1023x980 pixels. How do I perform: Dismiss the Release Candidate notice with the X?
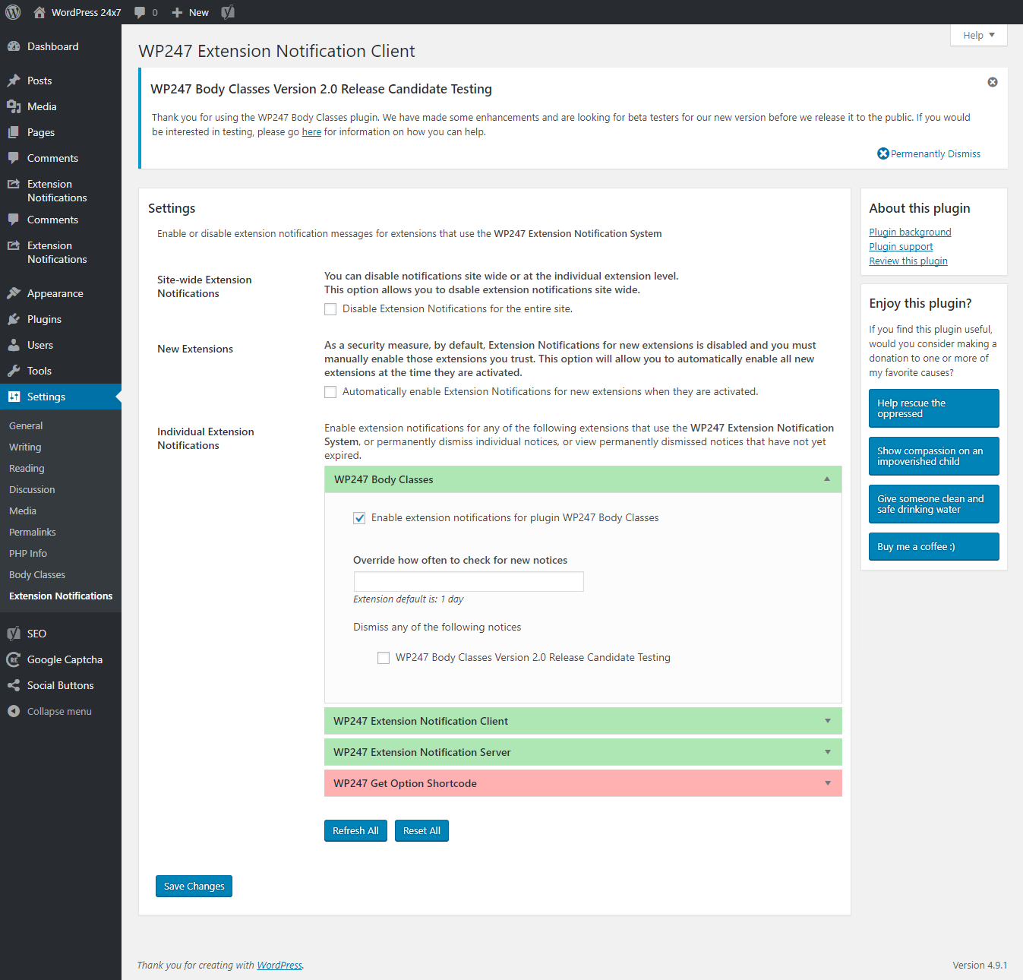click(x=993, y=82)
